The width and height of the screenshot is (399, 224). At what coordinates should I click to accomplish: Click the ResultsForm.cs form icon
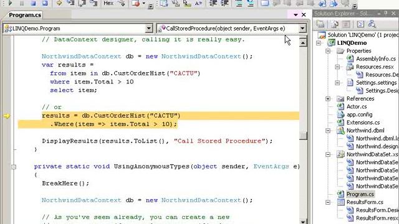pos(340,202)
